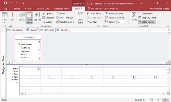
Task: Click the tblEmployee field list scroll-down arrow
Action: 40,58
